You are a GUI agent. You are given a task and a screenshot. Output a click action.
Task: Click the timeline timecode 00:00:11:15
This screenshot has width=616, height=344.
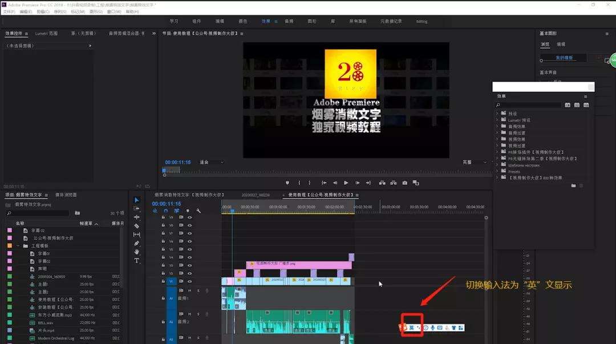click(x=167, y=204)
